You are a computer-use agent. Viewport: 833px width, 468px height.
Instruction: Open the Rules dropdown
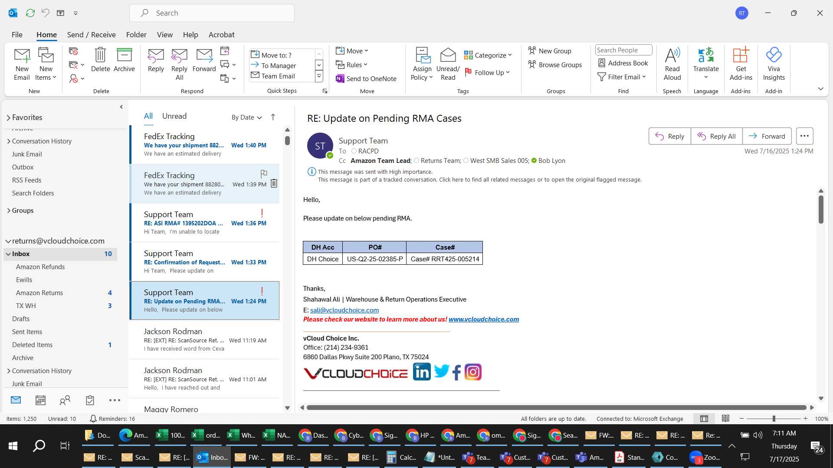[x=351, y=65]
